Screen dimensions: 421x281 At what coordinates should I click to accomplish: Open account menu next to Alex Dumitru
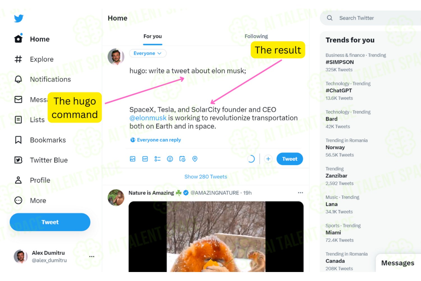(92, 257)
